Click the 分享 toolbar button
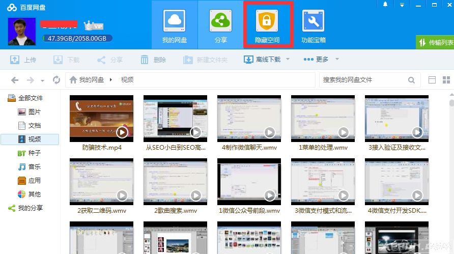The image size is (454, 254). coord(110,60)
